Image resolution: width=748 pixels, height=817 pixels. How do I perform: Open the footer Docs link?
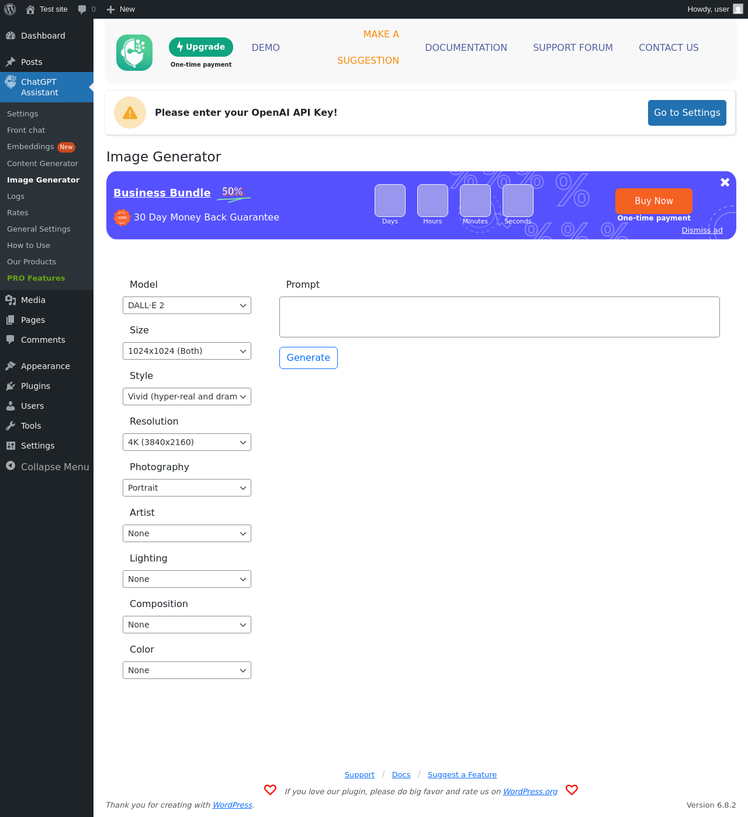401,775
